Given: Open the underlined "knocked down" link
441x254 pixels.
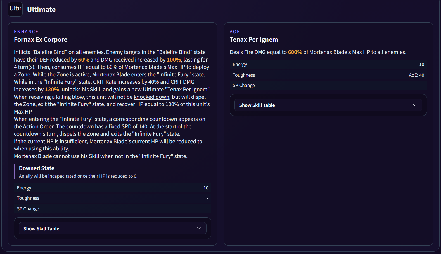Looking at the screenshot, I should [151, 97].
